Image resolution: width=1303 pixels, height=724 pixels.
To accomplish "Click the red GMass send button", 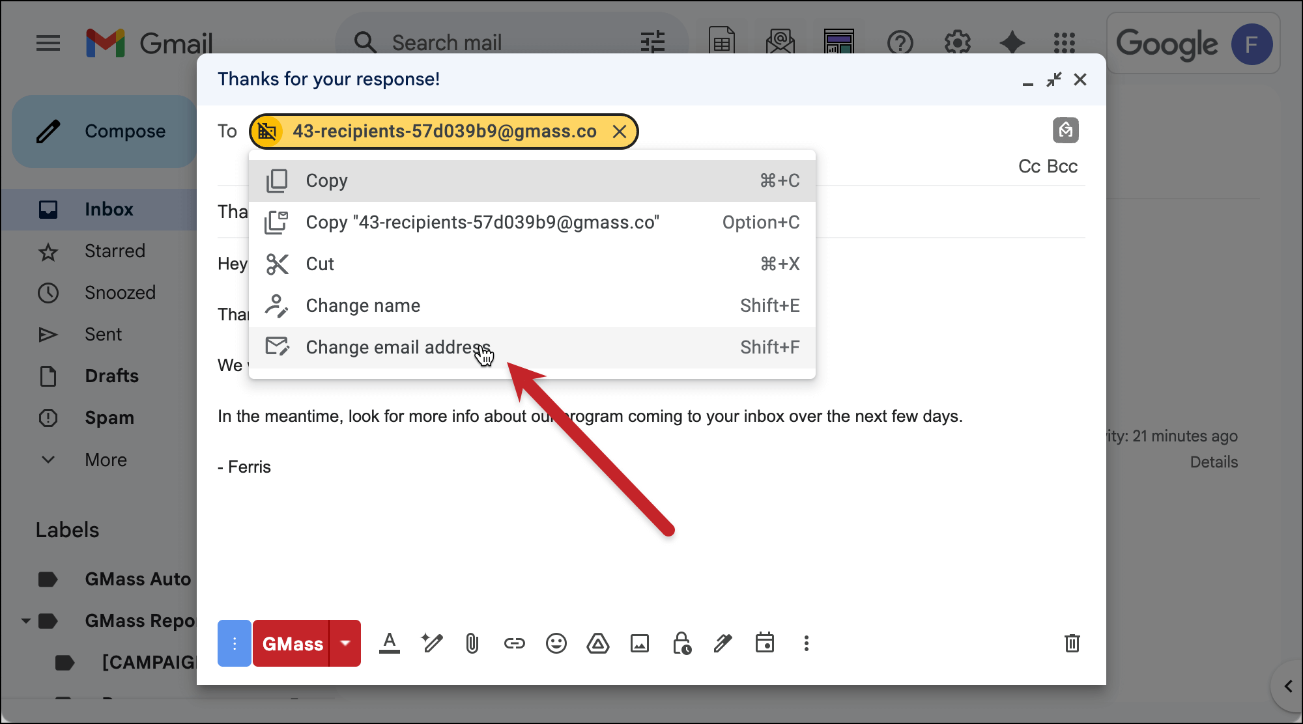I will (292, 644).
